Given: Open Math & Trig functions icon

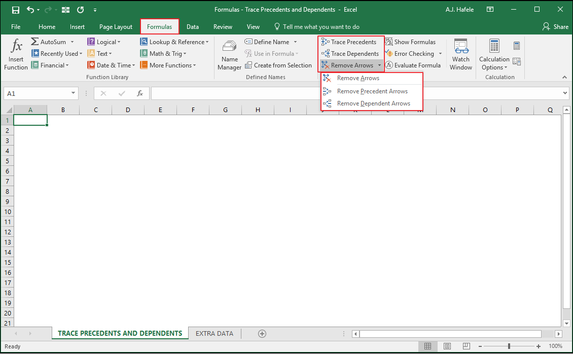Looking at the screenshot, I should point(144,53).
